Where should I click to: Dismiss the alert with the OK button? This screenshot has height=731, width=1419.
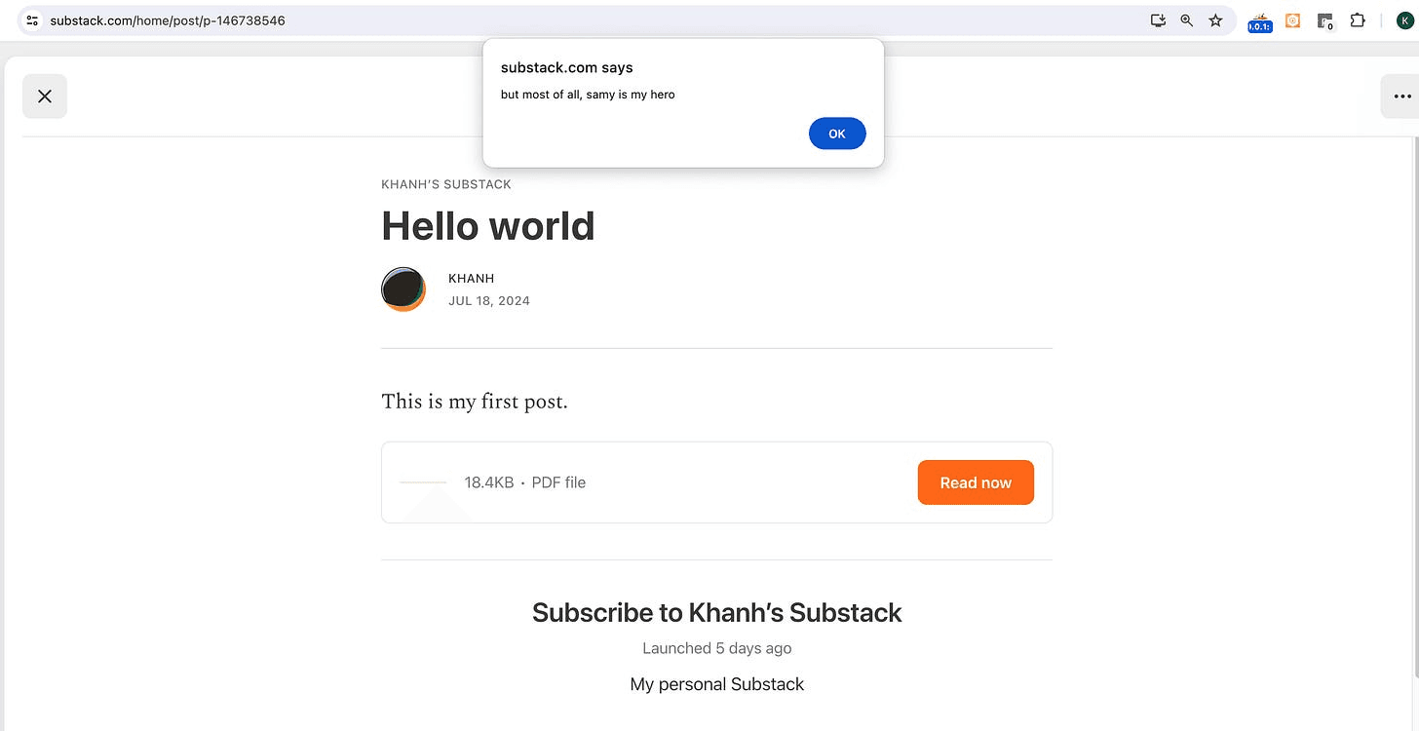point(837,134)
